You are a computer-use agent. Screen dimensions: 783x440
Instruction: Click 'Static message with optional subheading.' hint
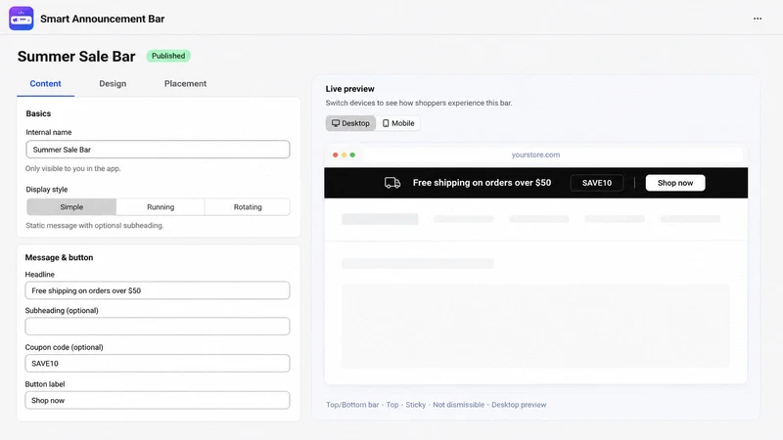pos(94,226)
